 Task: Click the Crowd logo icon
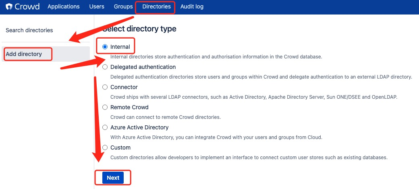point(9,7)
